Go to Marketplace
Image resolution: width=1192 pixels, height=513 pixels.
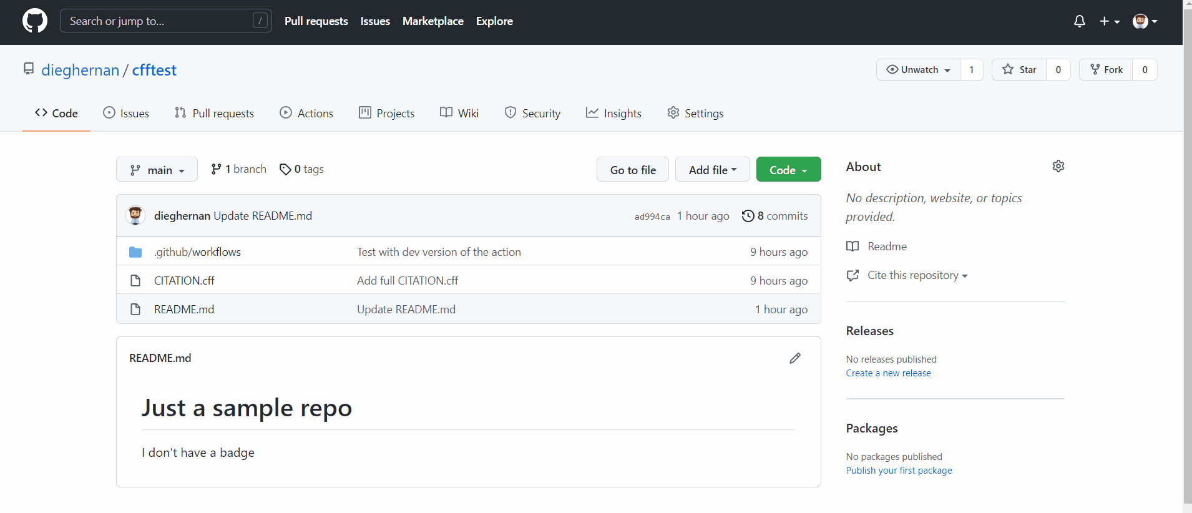tap(433, 21)
